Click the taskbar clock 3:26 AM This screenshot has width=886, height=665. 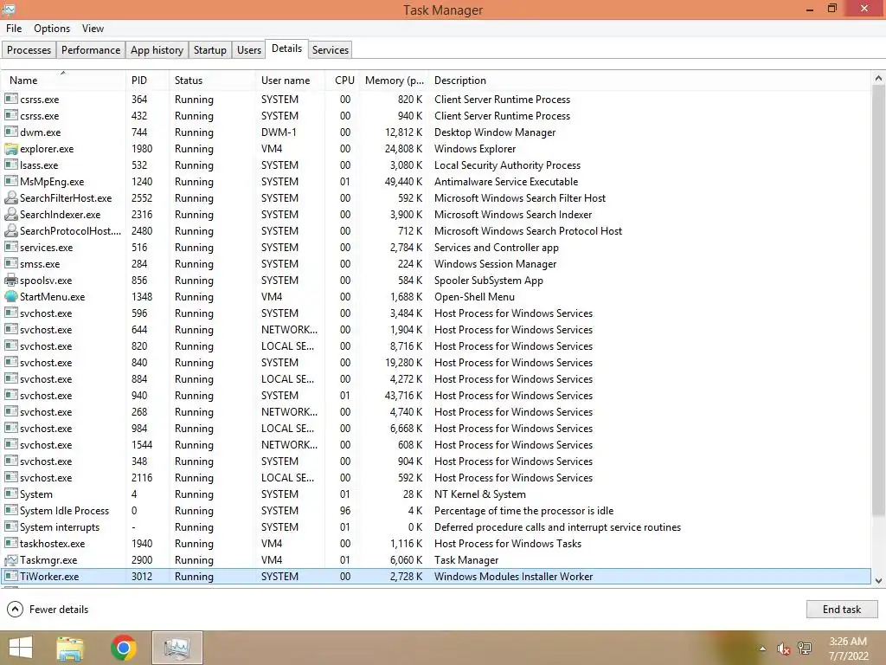[x=847, y=642]
